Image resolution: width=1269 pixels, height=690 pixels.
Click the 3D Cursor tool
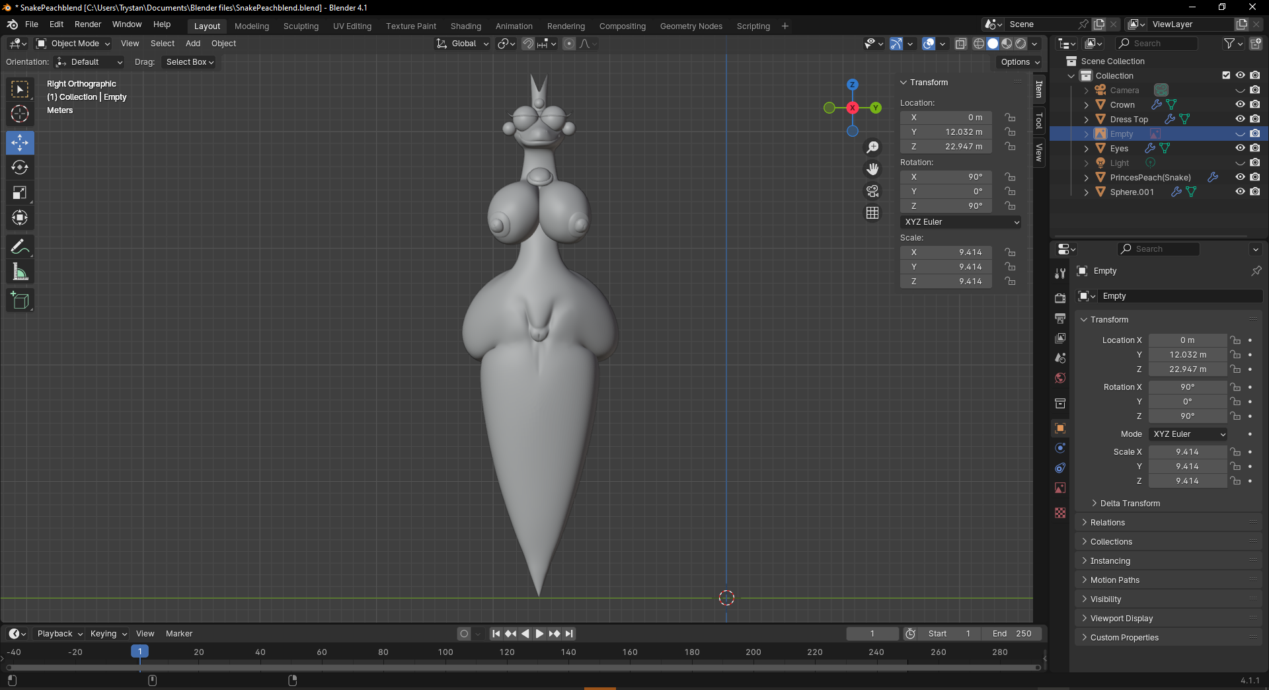click(x=20, y=114)
